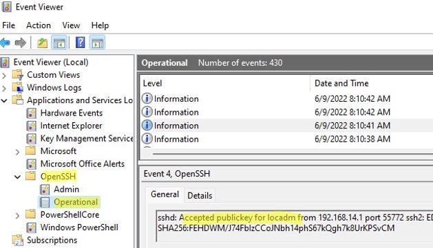This screenshot has height=248, width=433.
Task: Expand the Custom Views node
Action: pos(4,76)
